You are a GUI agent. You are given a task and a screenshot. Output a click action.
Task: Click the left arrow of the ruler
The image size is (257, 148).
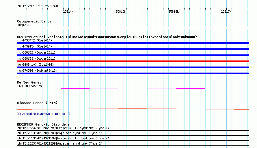pos(18,9)
